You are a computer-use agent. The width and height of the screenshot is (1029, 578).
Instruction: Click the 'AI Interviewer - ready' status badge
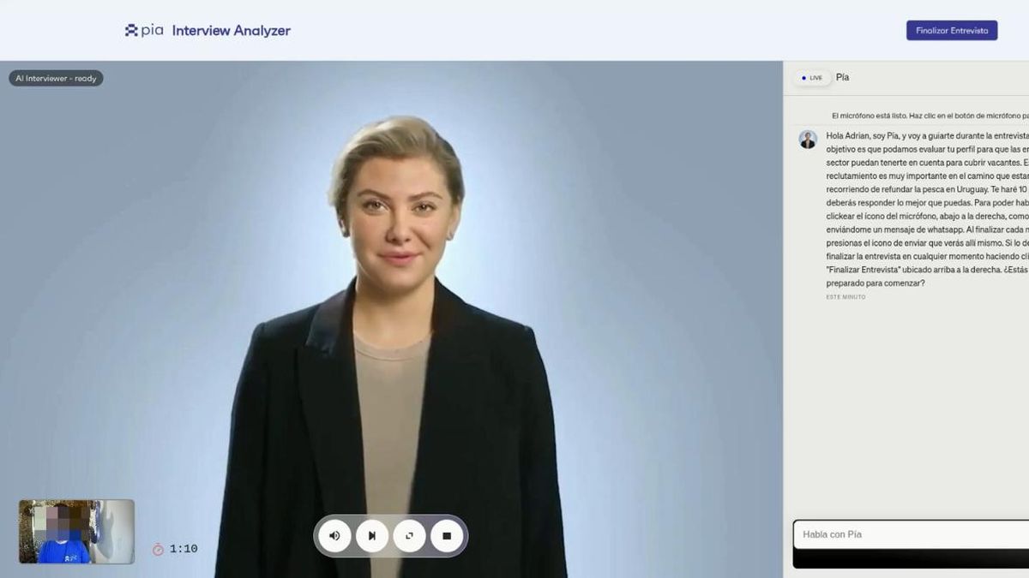click(57, 78)
